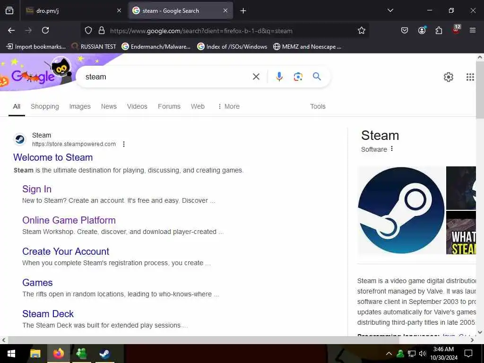Open MEMZ and Noescape bookmark
The width and height of the screenshot is (484, 363).
(x=307, y=47)
